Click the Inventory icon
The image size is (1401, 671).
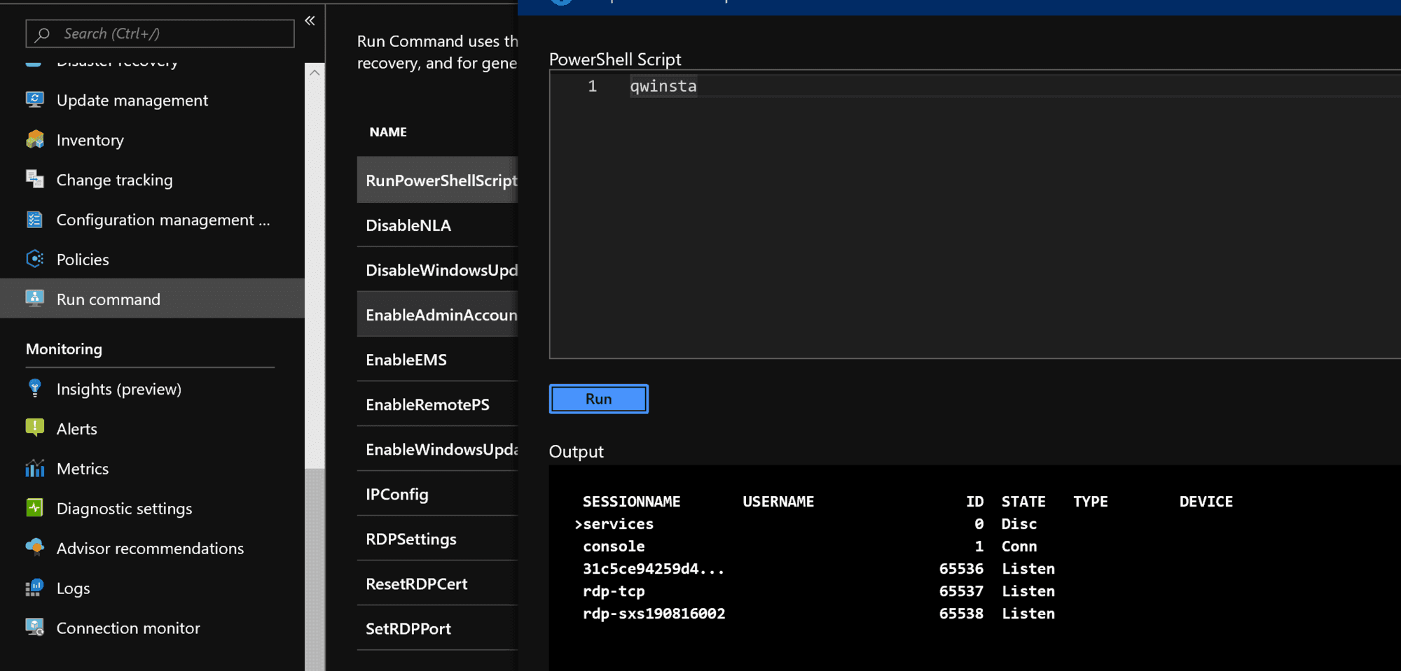click(34, 140)
